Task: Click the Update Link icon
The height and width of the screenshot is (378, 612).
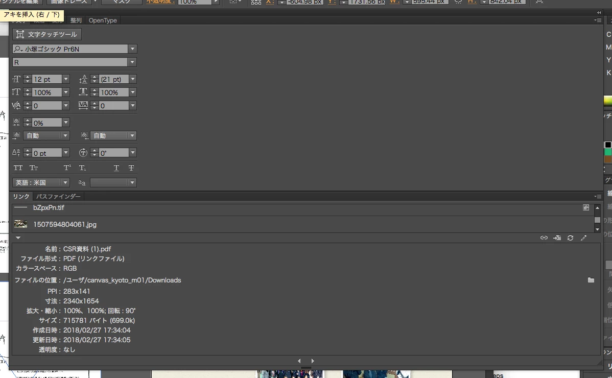Action: point(570,238)
